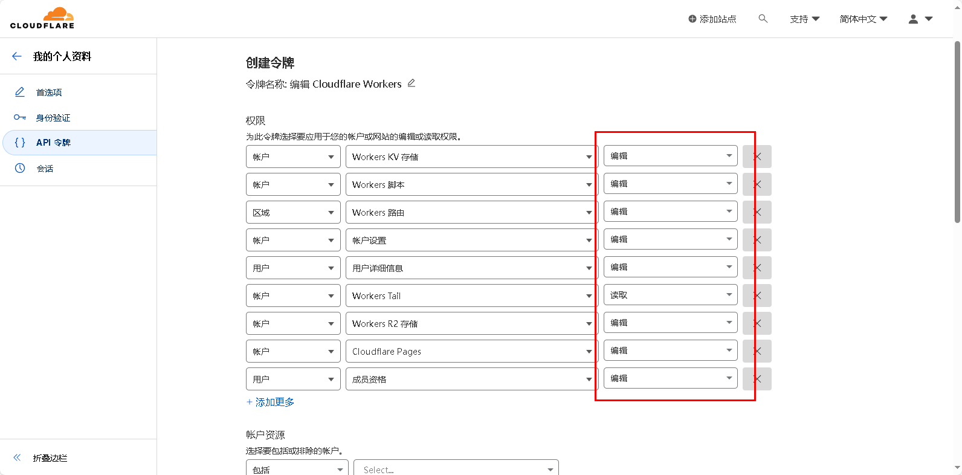
Task: Open the 帐户设置 permission dropdown
Action: coord(472,240)
